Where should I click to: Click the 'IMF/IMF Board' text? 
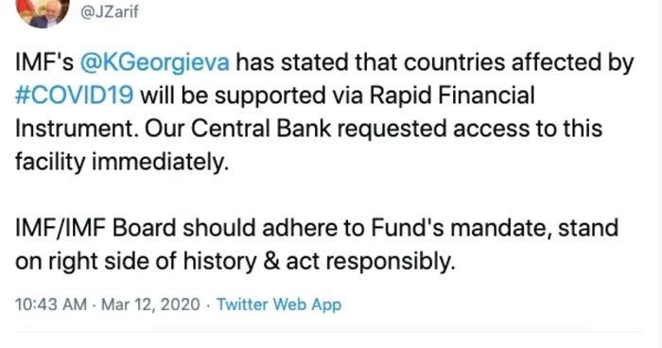[x=96, y=228]
